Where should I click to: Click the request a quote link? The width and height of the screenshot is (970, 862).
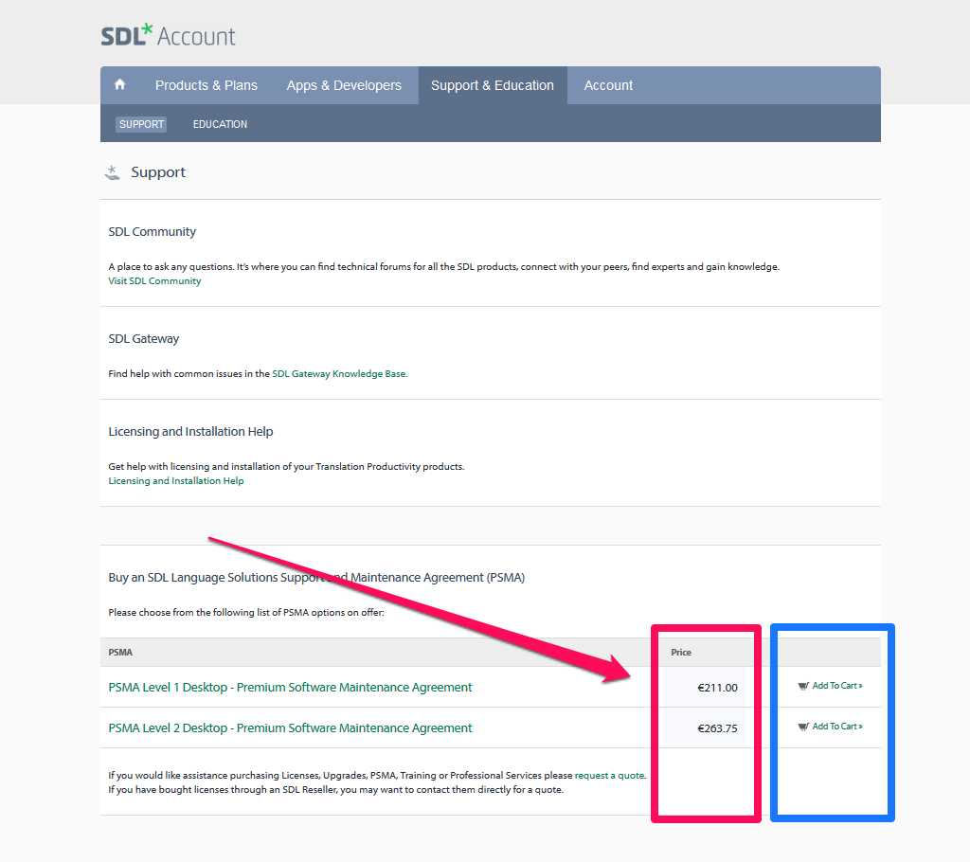click(x=609, y=776)
